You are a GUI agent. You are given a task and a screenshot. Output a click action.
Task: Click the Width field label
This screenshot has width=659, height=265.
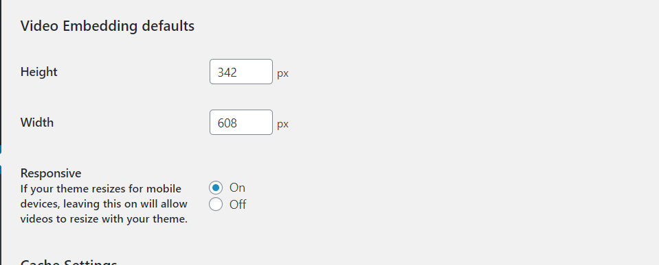[x=37, y=123]
